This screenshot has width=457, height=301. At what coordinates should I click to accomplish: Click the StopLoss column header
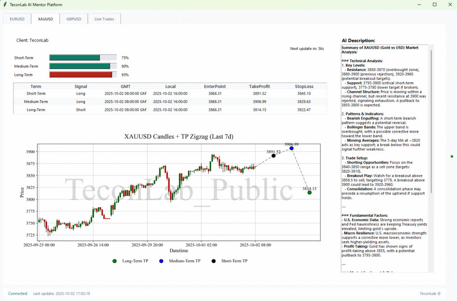304,86
